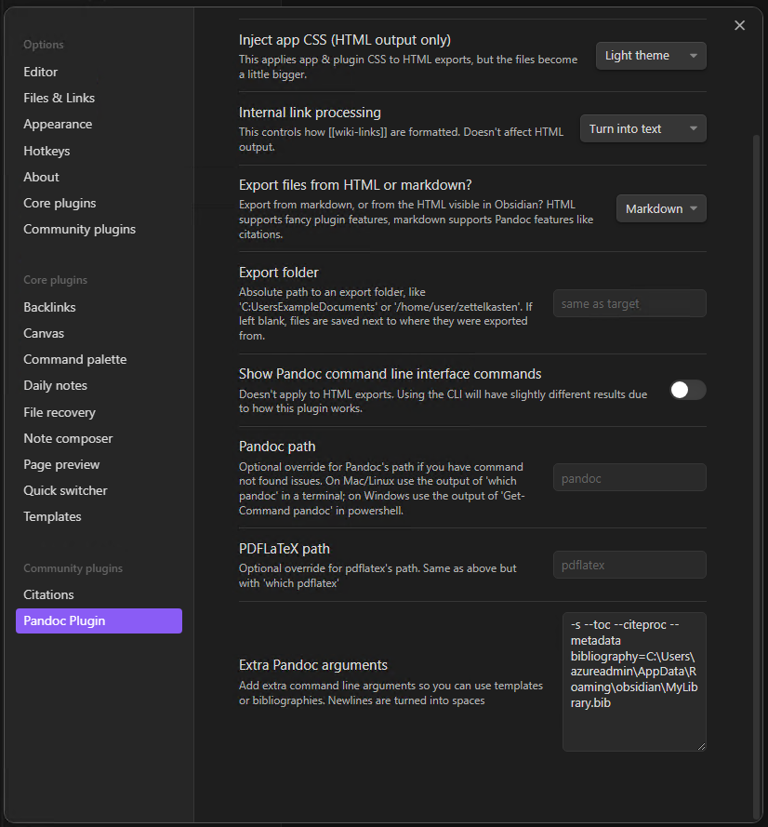The width and height of the screenshot is (768, 827).
Task: Open Note composer plugin settings
Action: tap(68, 438)
